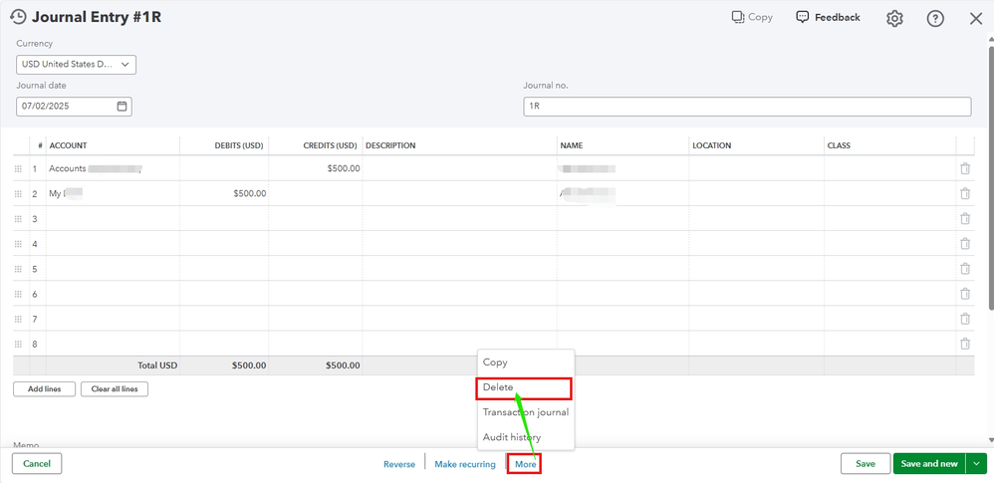Click the ACCOUNT column header
Screen dimensions: 994x483
pyautogui.click(x=68, y=145)
